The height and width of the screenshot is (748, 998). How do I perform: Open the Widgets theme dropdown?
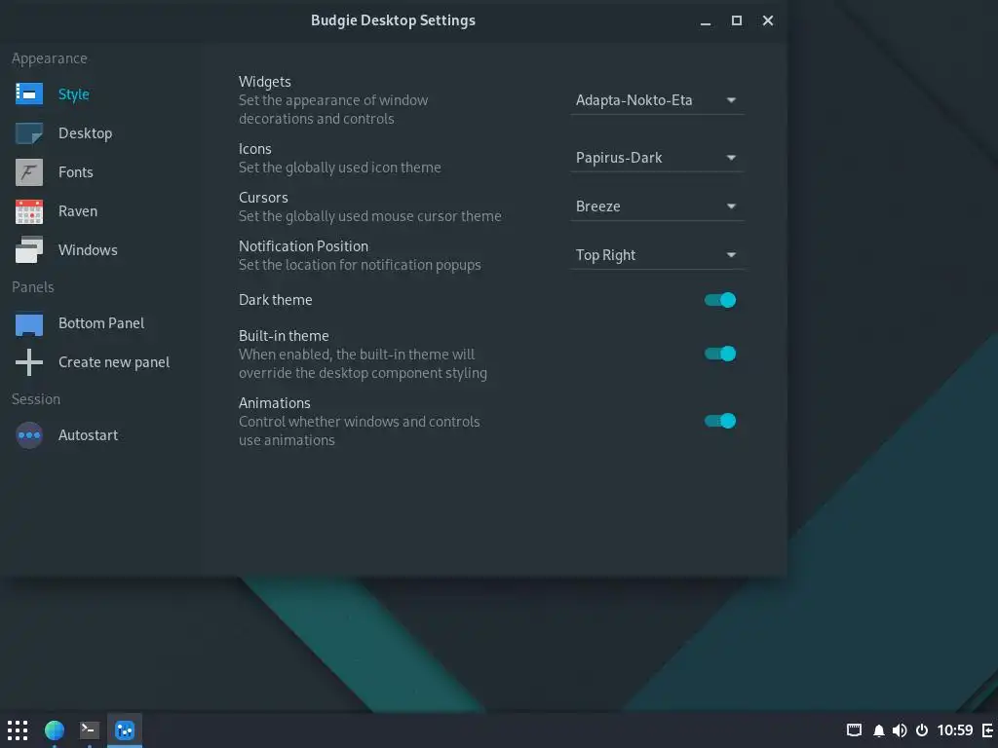click(x=657, y=100)
